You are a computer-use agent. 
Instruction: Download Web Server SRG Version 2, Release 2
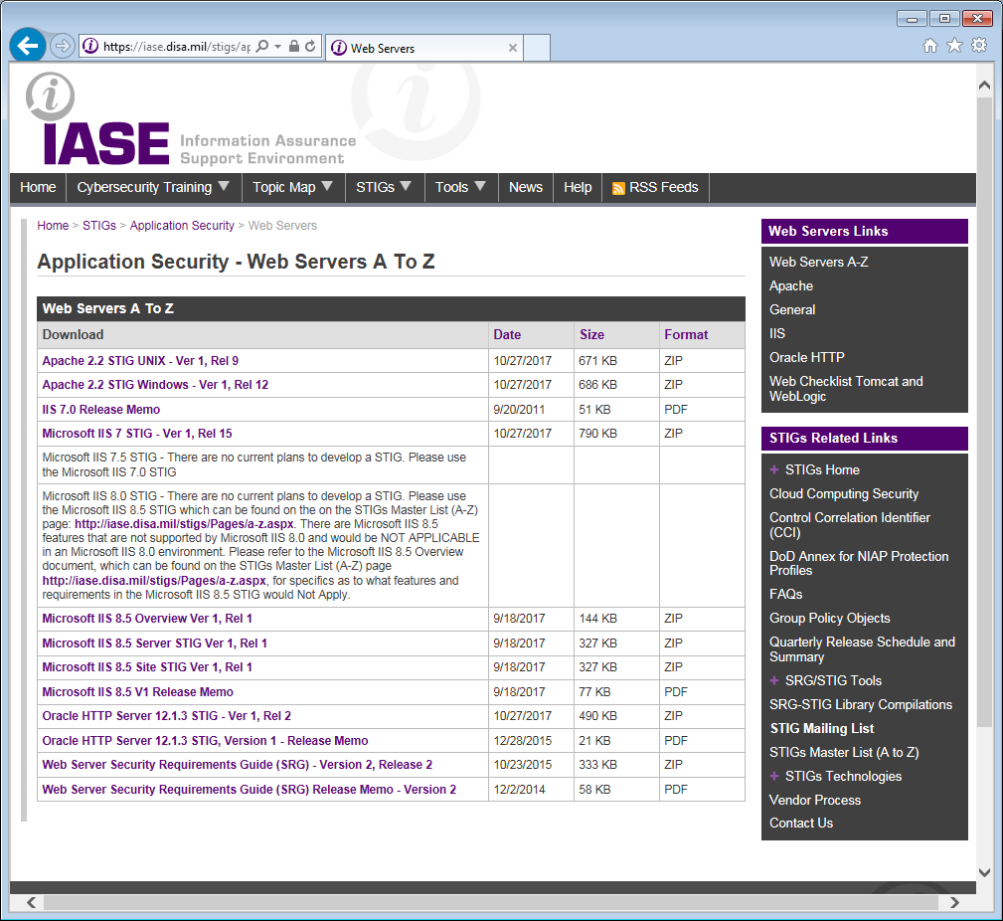238,765
